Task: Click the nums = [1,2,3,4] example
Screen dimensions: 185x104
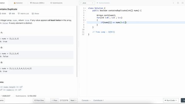Action: [10, 53]
